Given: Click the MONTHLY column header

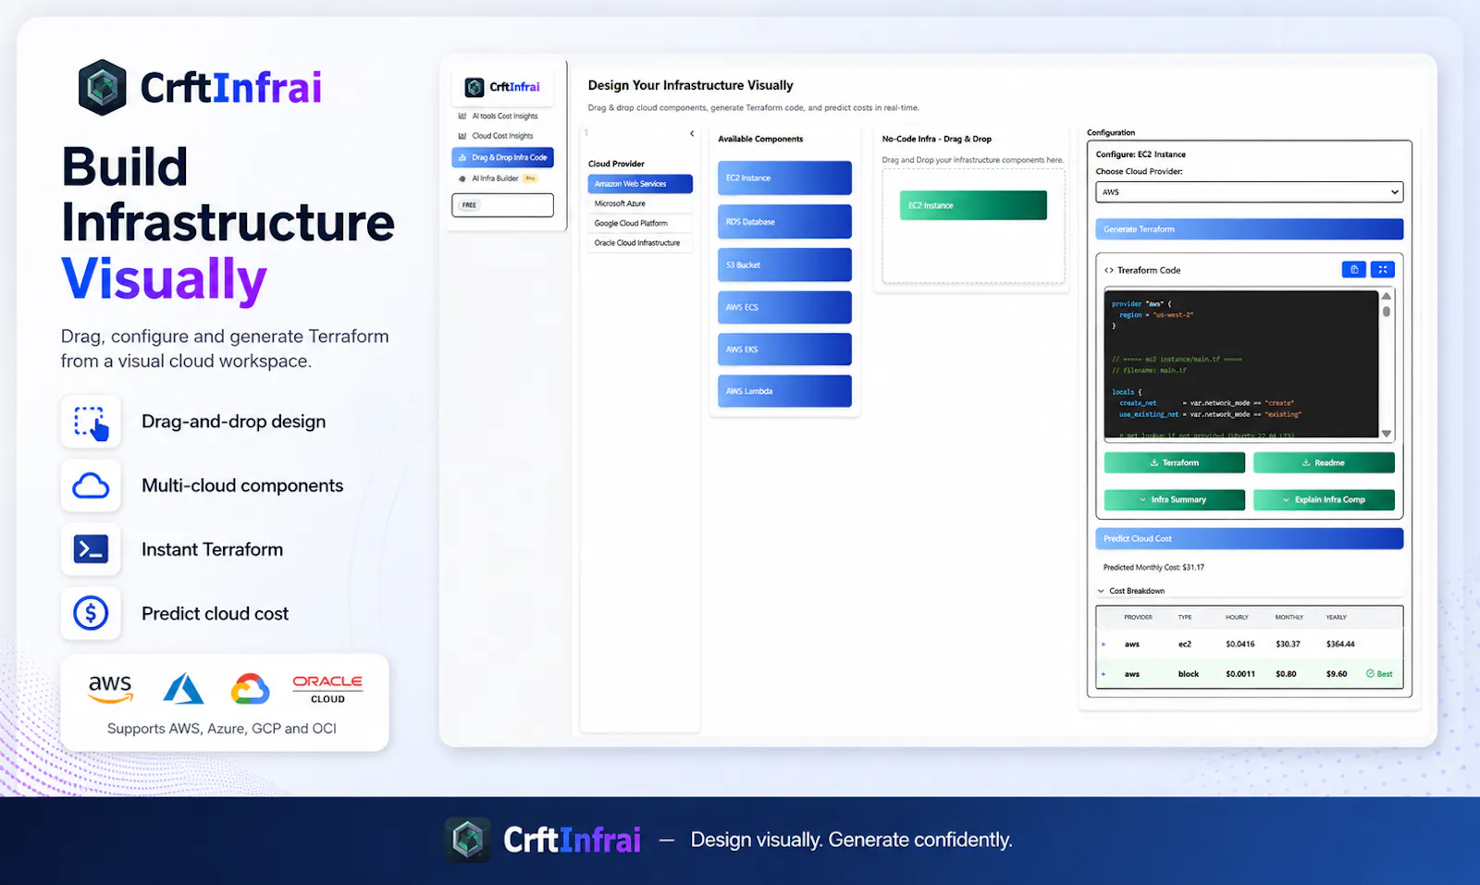Looking at the screenshot, I should click(1289, 617).
